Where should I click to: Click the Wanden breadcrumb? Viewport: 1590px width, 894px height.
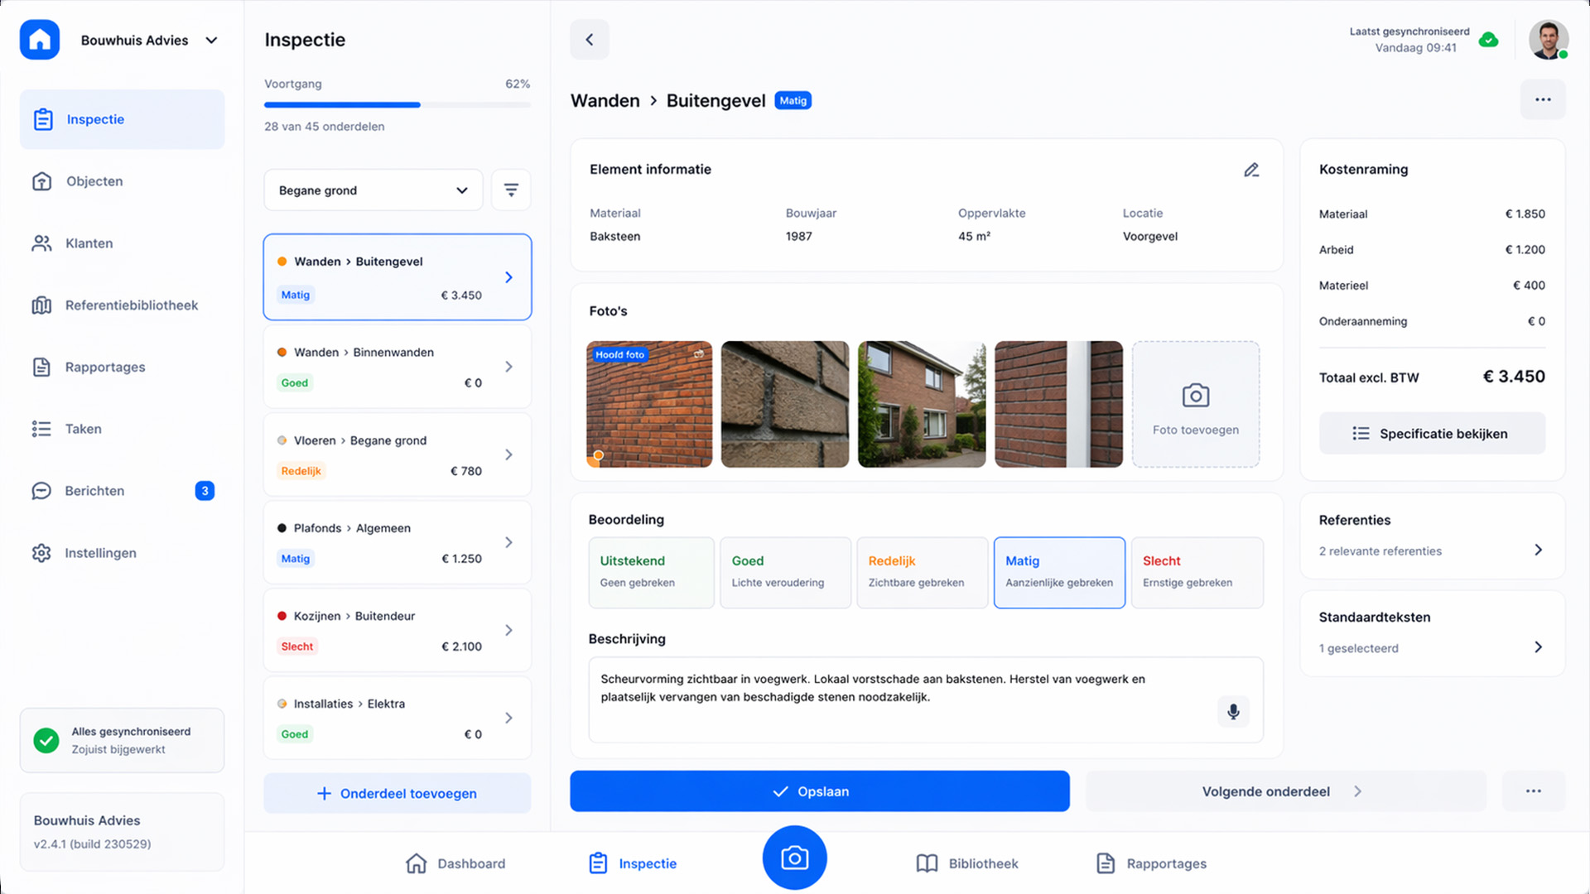pyautogui.click(x=605, y=100)
